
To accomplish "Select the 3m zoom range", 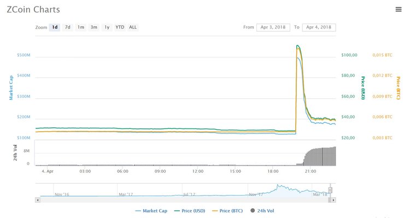I will click(94, 27).
